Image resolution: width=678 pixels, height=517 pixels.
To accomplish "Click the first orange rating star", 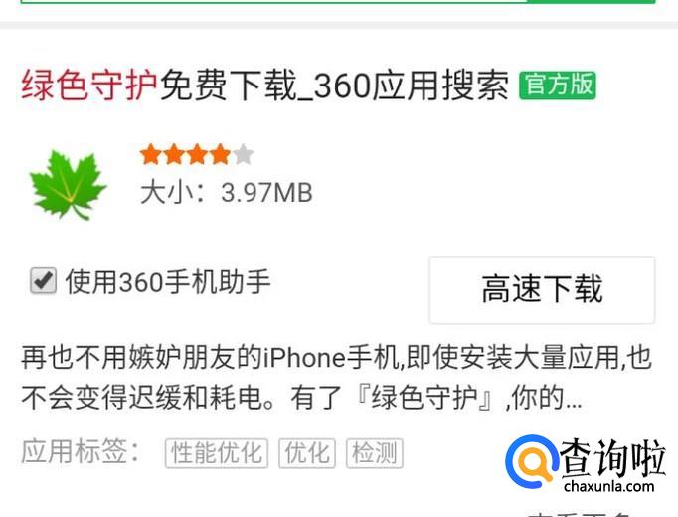I will (x=151, y=154).
